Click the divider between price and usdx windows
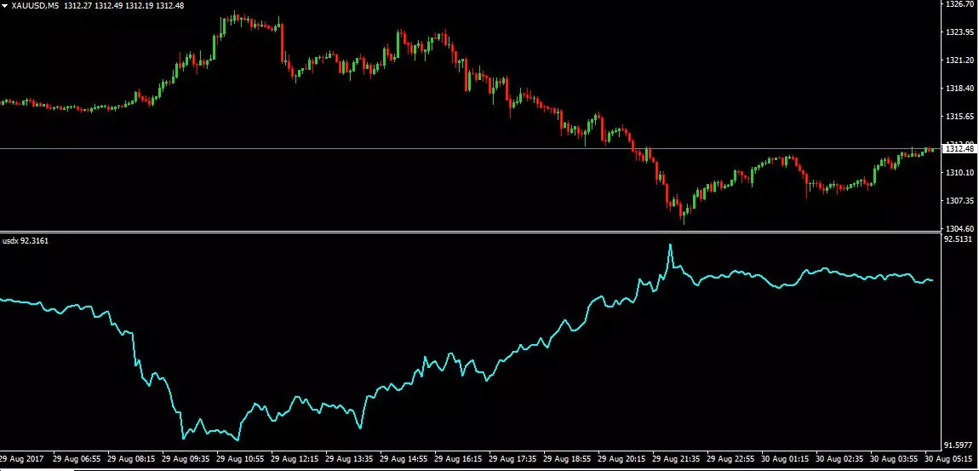The width and height of the screenshot is (979, 471). click(x=470, y=233)
